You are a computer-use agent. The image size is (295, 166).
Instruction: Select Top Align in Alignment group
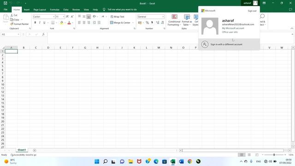coord(79,17)
